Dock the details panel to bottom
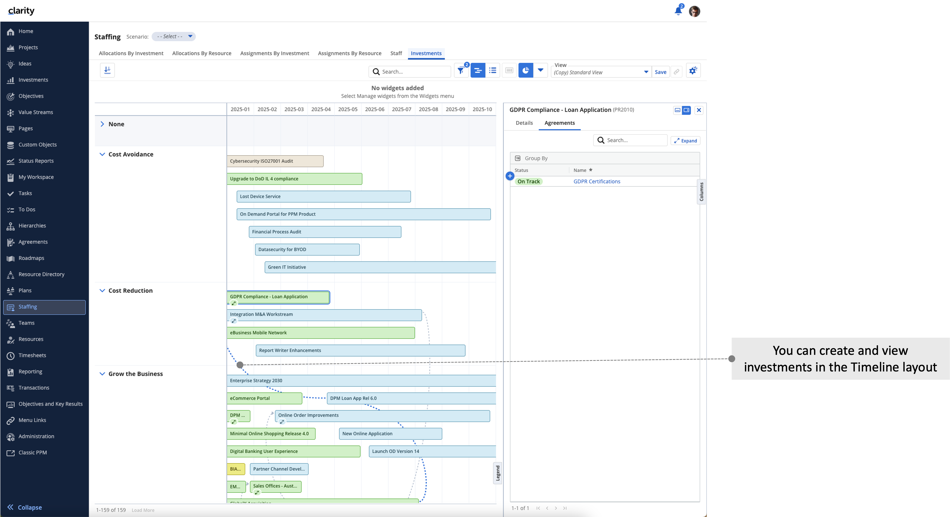The height and width of the screenshot is (517, 950). coord(677,110)
